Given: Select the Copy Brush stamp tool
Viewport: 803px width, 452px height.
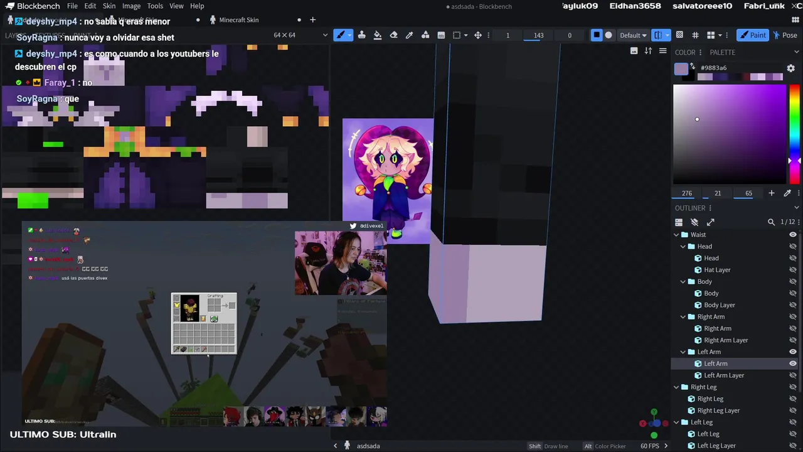Looking at the screenshot, I should click(362, 35).
